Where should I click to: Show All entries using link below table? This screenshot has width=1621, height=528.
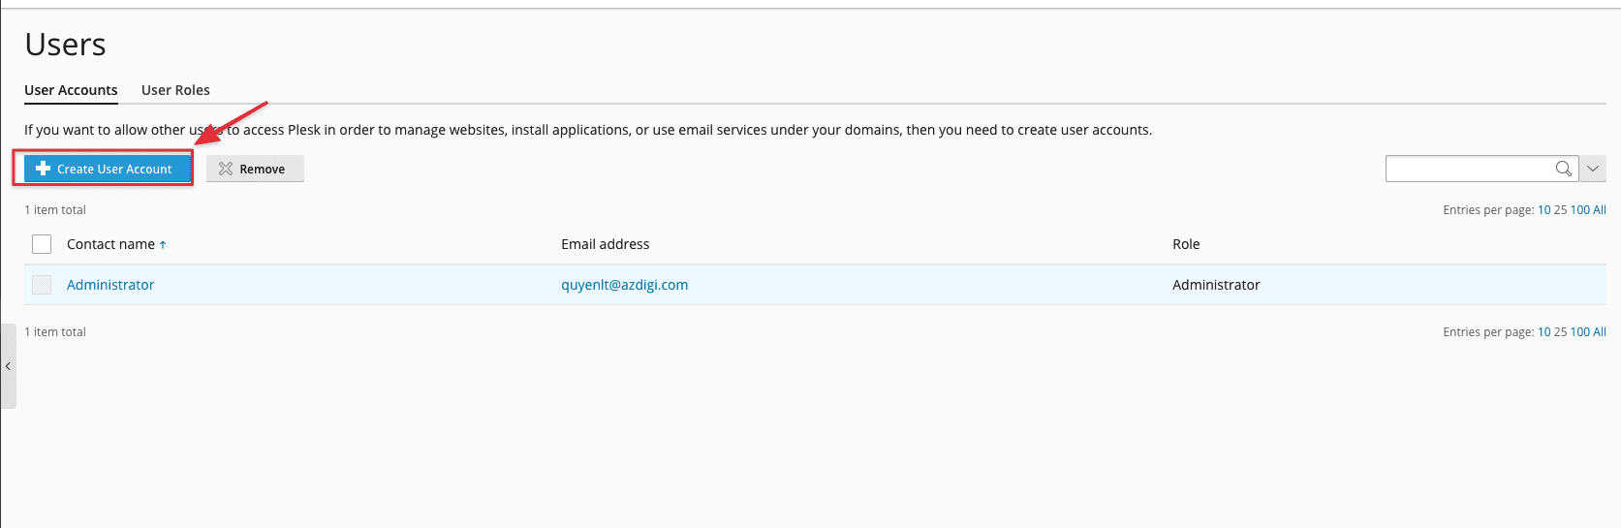pyautogui.click(x=1600, y=332)
